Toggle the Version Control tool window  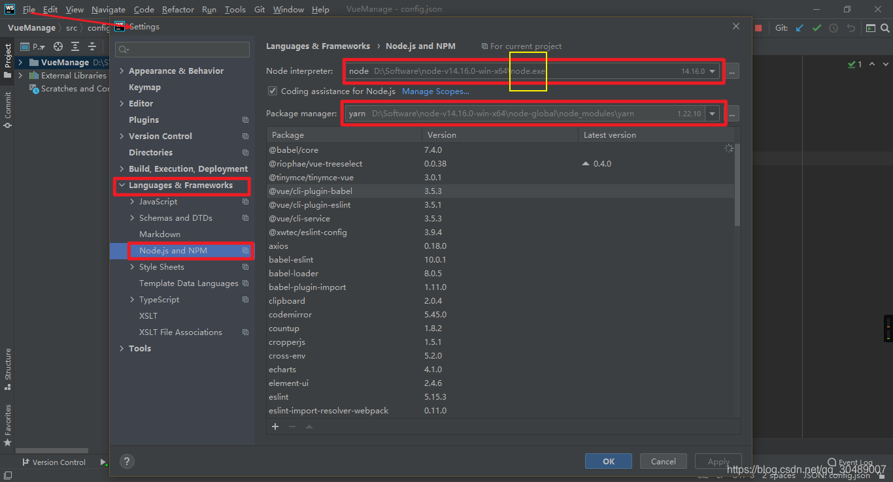[x=59, y=462]
